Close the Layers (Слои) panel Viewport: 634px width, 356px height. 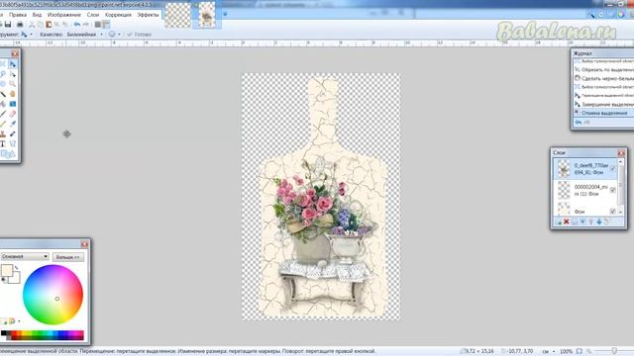(x=621, y=152)
